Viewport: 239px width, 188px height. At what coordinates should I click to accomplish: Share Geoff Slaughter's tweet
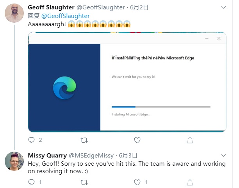pos(190,140)
